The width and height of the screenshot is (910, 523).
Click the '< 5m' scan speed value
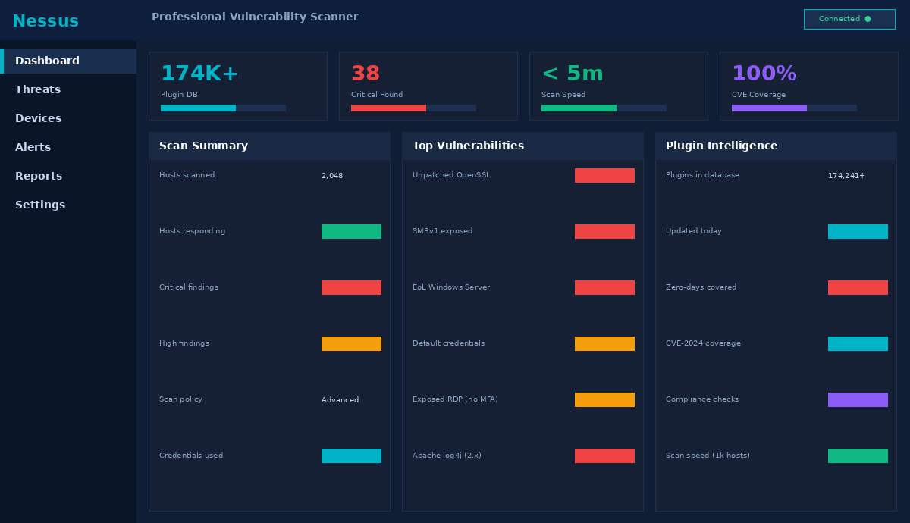[x=573, y=74]
